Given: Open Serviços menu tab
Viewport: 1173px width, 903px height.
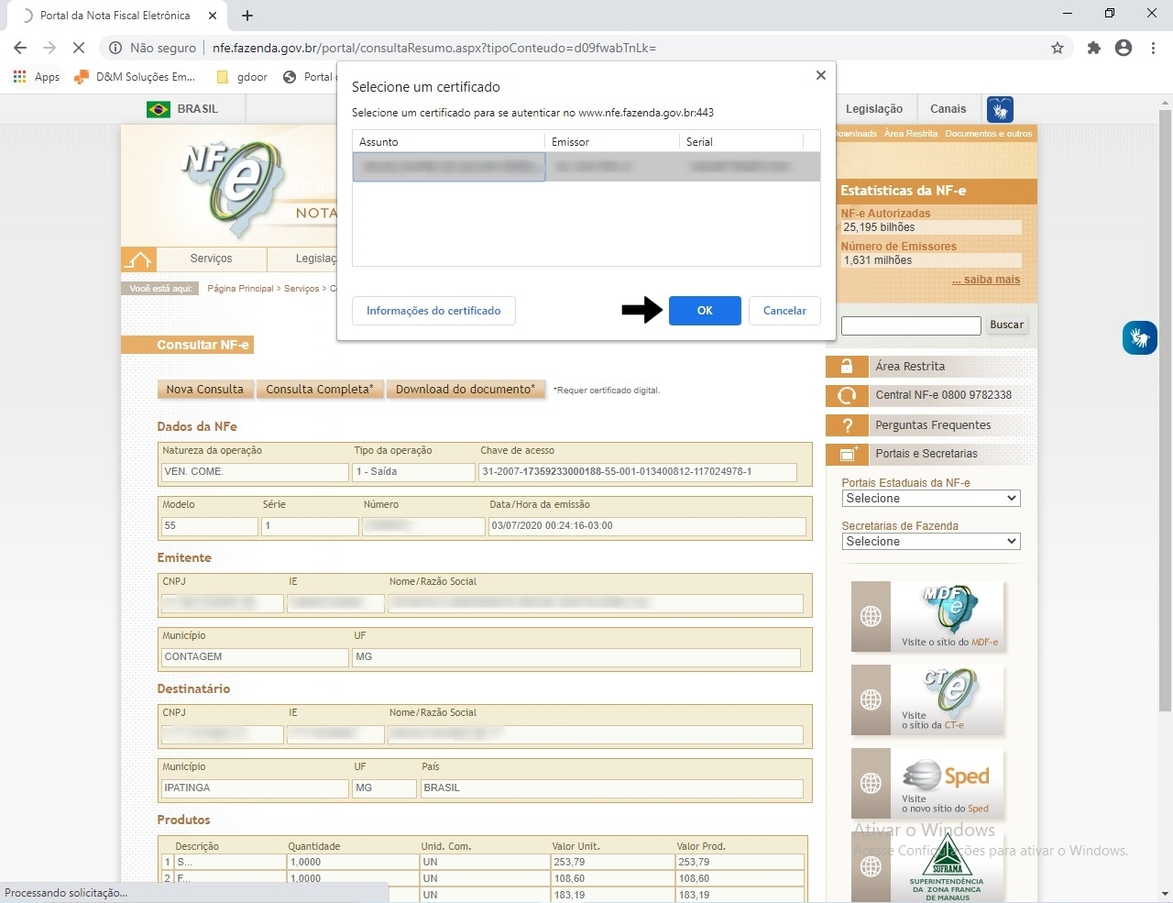Looking at the screenshot, I should (211, 259).
